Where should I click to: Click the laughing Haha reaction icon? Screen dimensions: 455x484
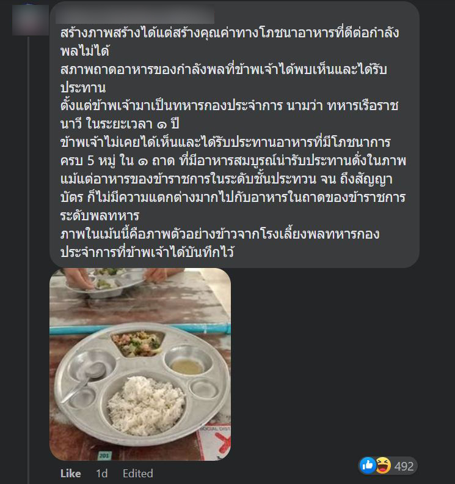pyautogui.click(x=383, y=465)
